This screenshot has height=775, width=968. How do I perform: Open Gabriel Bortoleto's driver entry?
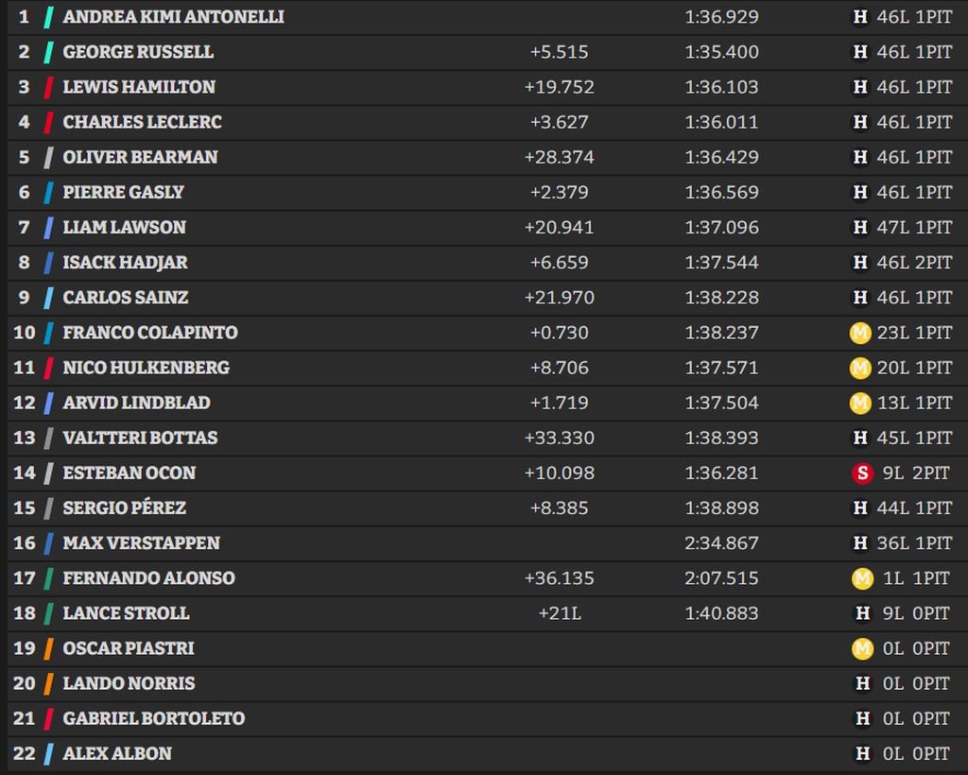(x=153, y=718)
